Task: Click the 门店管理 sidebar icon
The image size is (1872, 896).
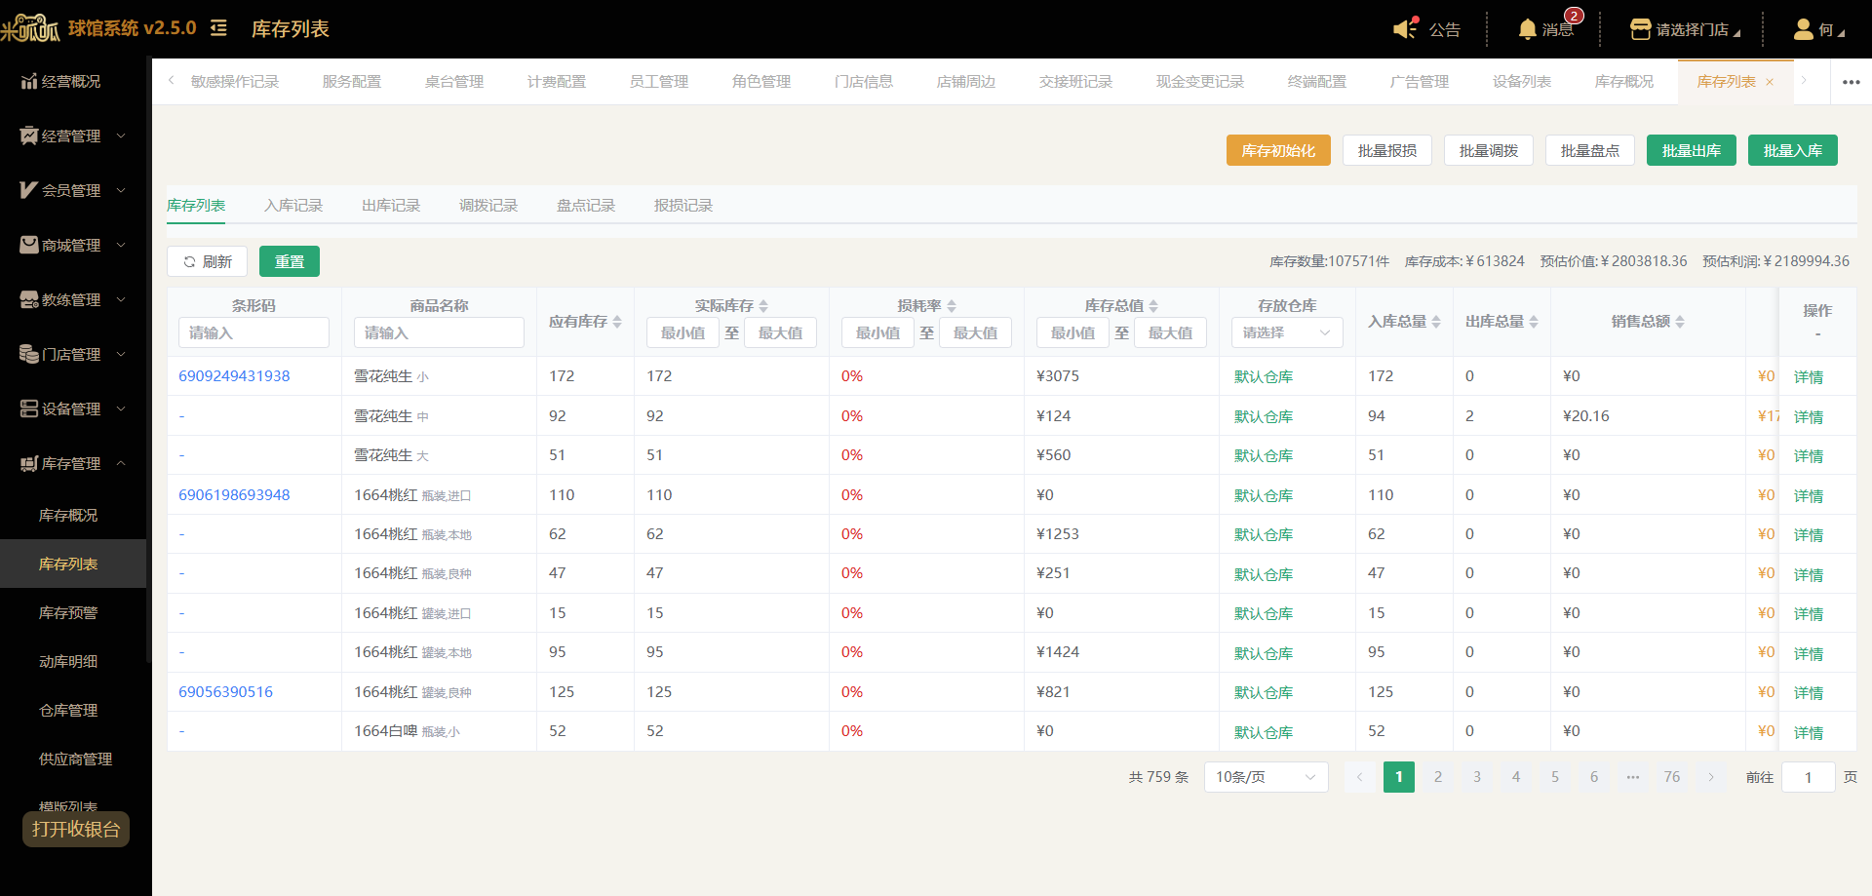Action: tap(29, 354)
